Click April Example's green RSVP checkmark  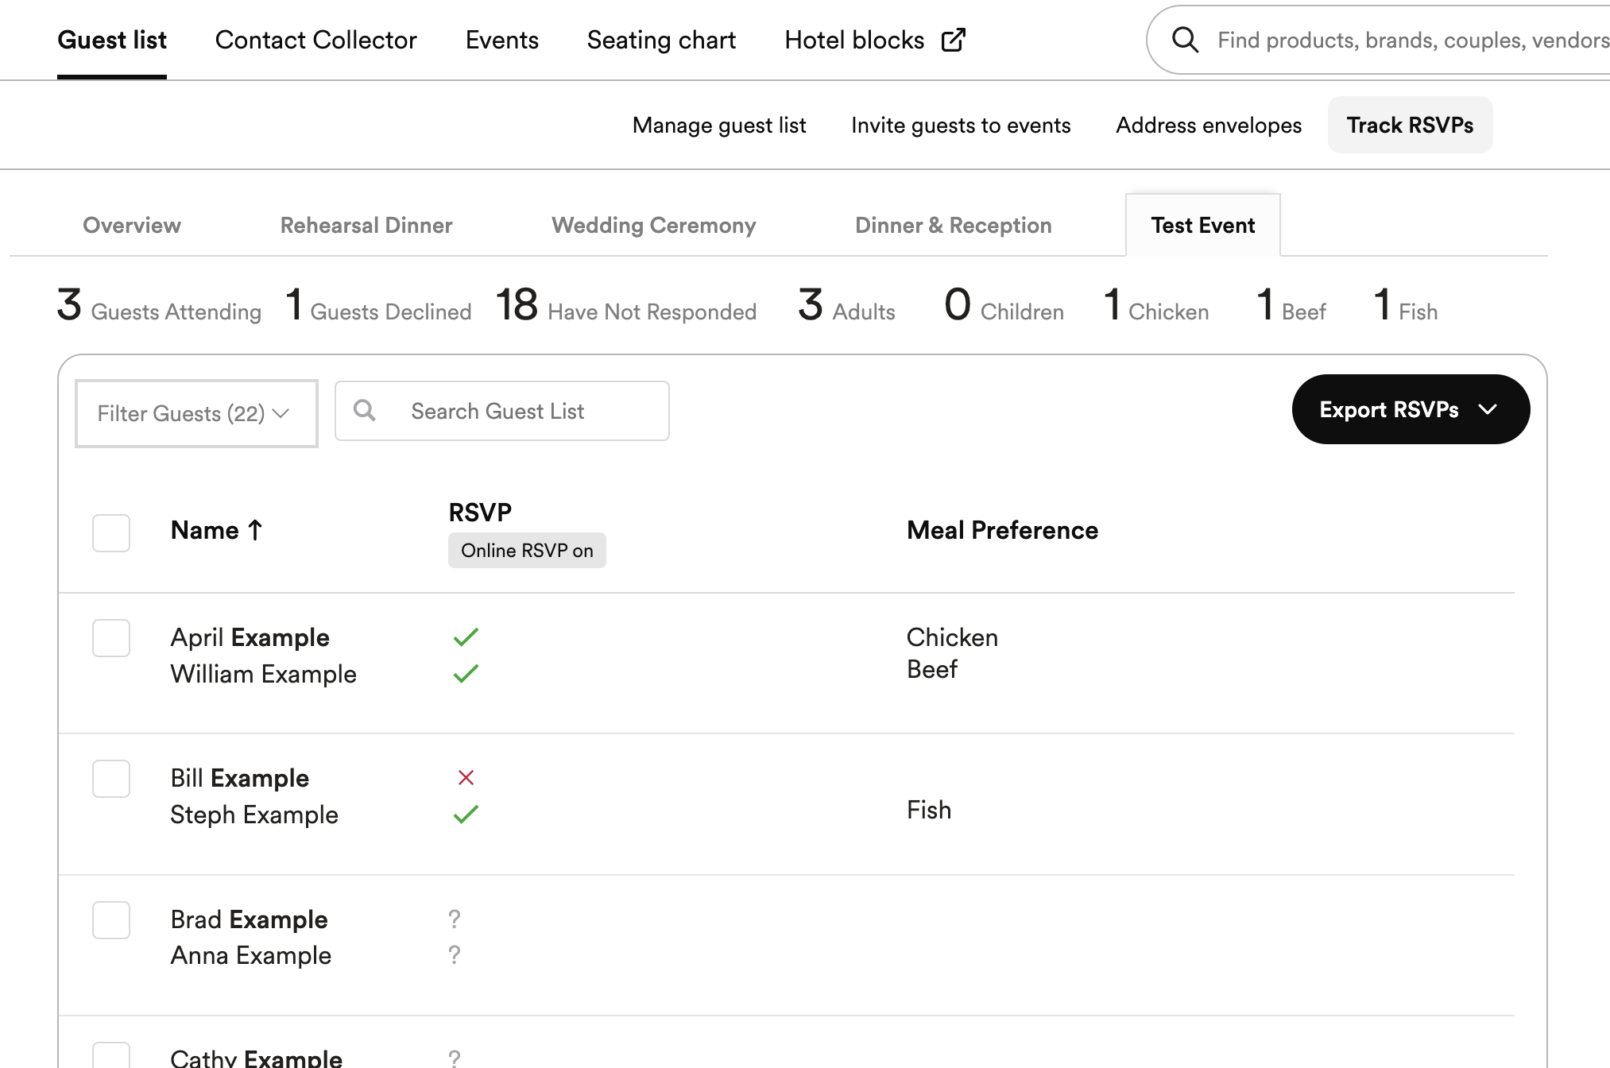click(466, 637)
